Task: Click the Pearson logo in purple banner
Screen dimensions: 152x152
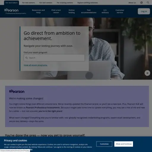Action: tap(17, 91)
